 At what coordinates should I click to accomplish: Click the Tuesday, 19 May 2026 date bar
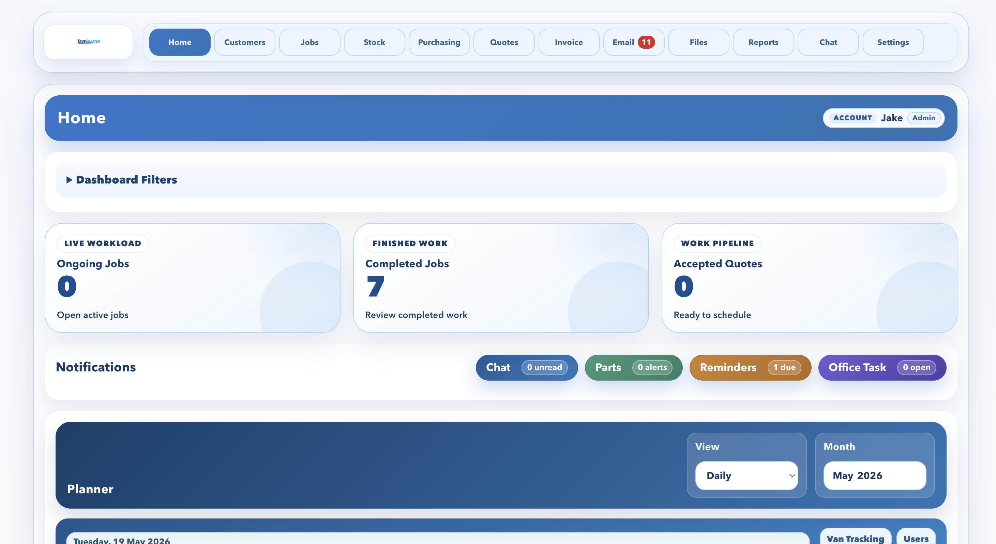click(438, 539)
